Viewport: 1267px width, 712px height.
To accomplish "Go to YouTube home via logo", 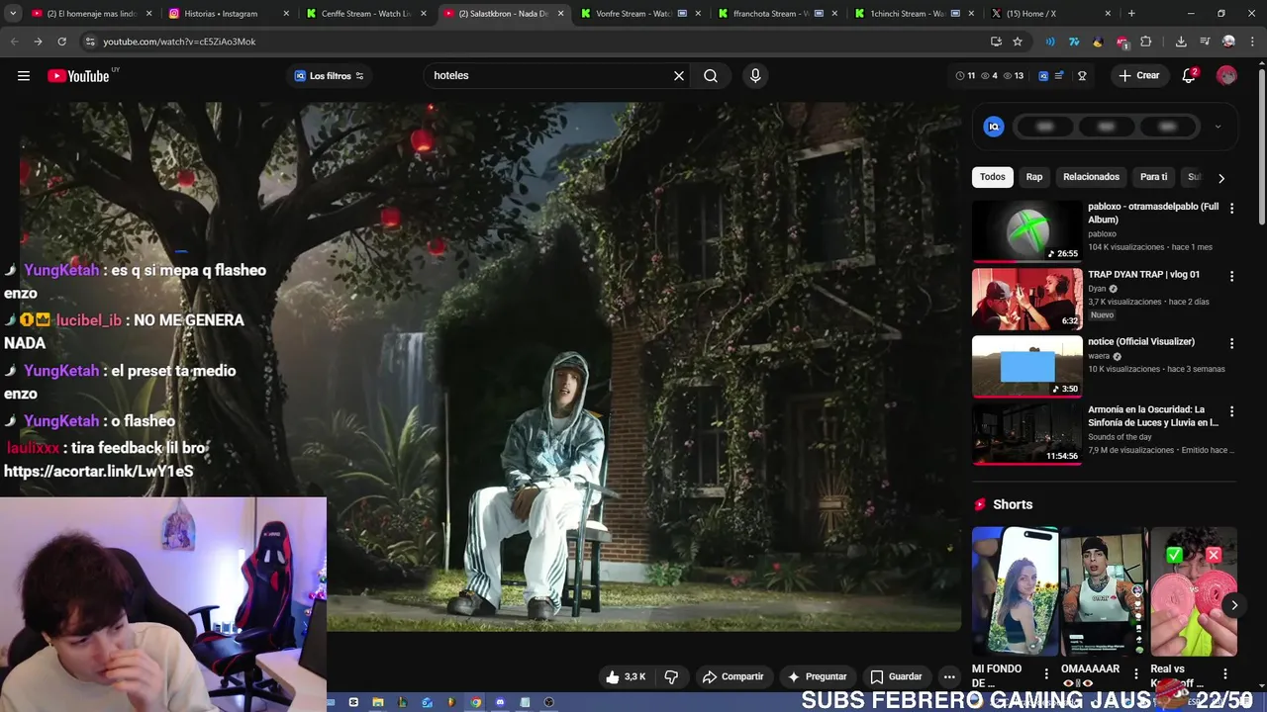I will (78, 76).
